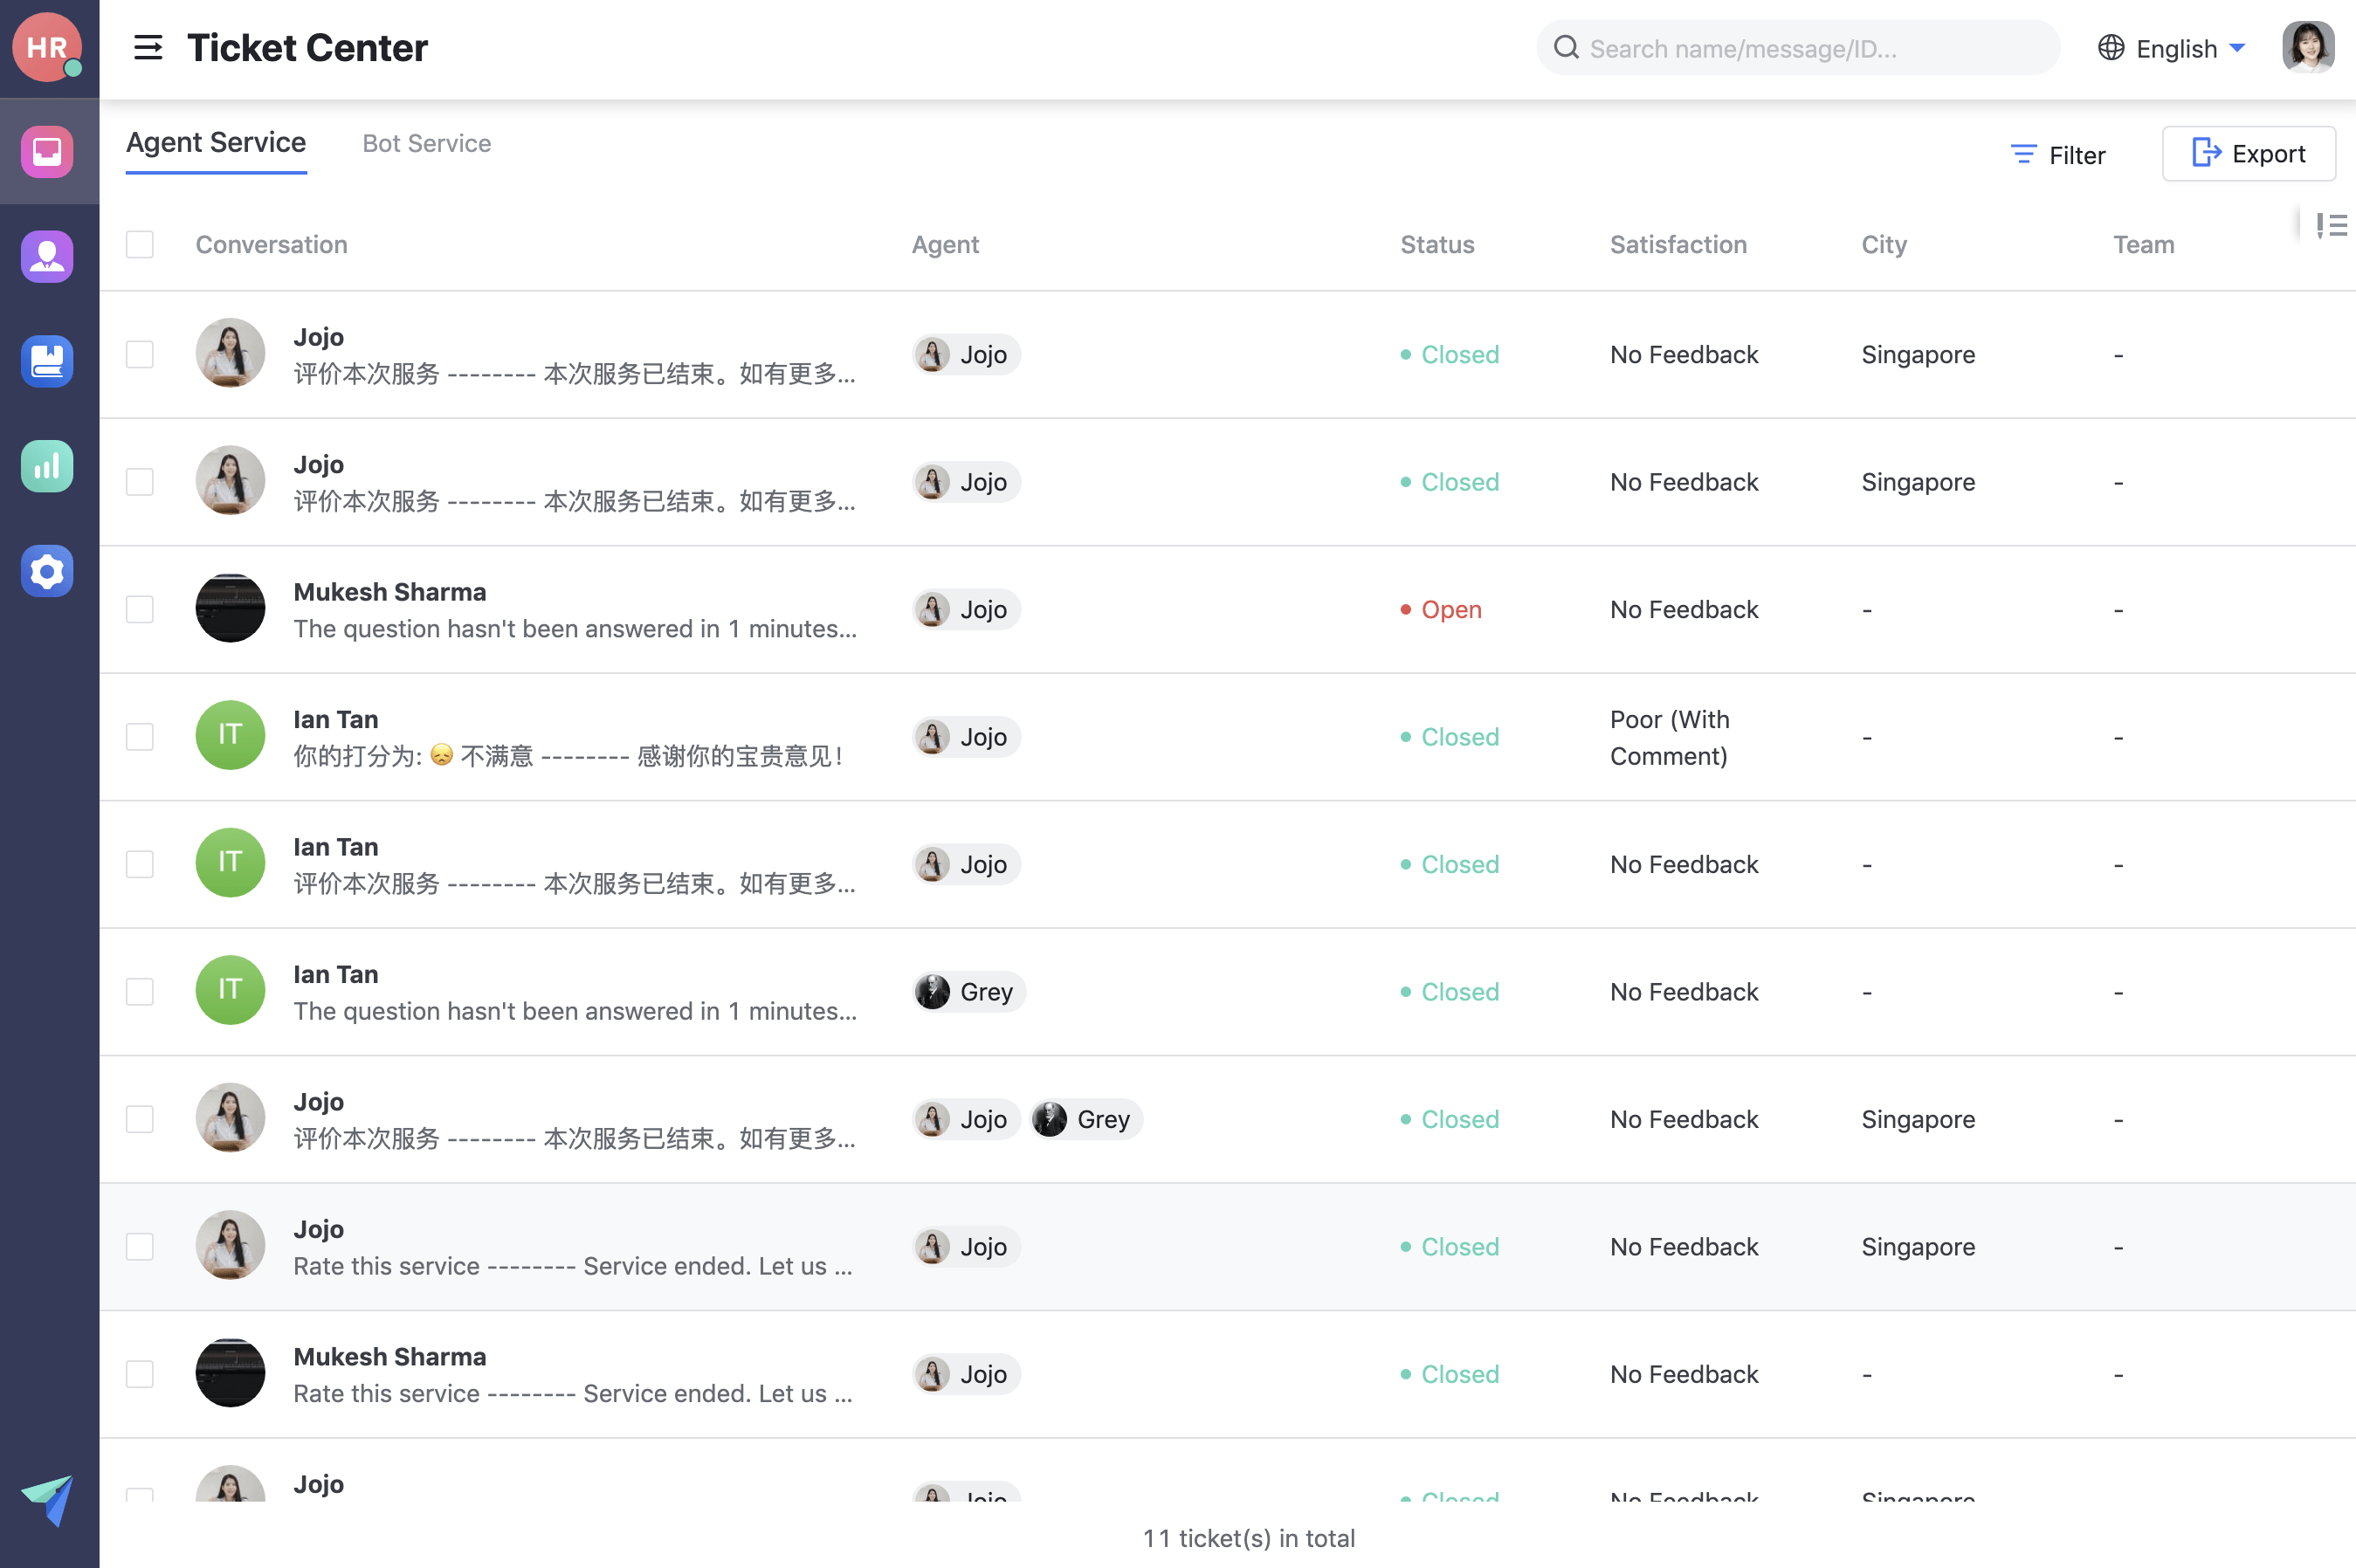The image size is (2356, 1568).
Task: Click the Export button
Action: [2249, 154]
